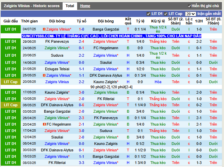Image resolution: width=224 pixels, height=167 pixels.
Task: Open the 20 recent matches dropdown
Action: 191,14
